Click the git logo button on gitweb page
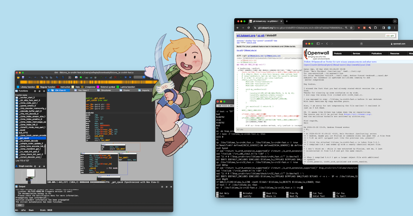 pyautogui.click(x=390, y=36)
